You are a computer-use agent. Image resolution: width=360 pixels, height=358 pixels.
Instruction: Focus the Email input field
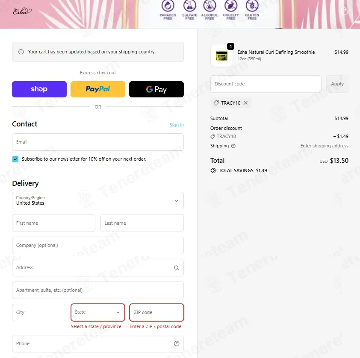pos(98,142)
